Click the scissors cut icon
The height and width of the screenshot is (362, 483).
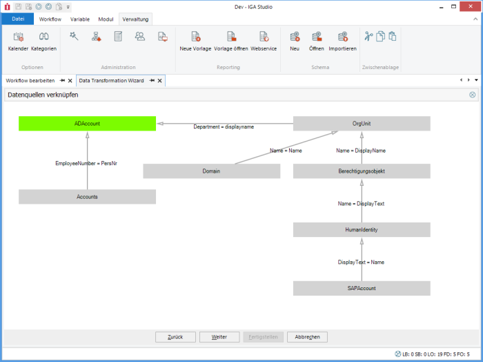click(368, 37)
